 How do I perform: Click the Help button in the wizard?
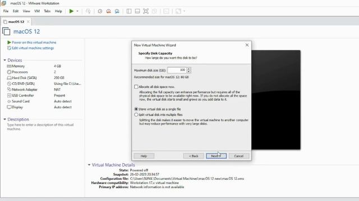(x=144, y=156)
